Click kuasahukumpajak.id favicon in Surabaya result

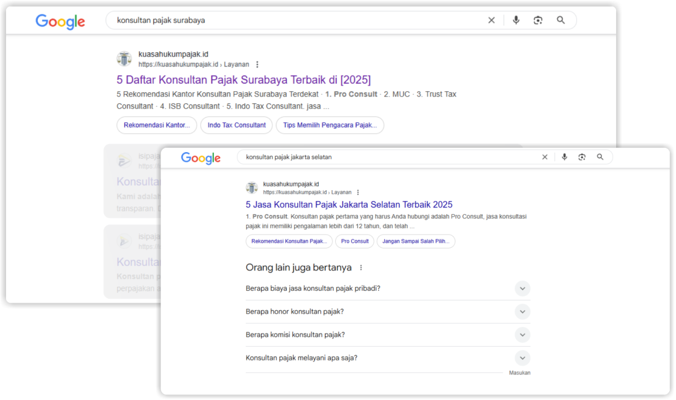(124, 59)
